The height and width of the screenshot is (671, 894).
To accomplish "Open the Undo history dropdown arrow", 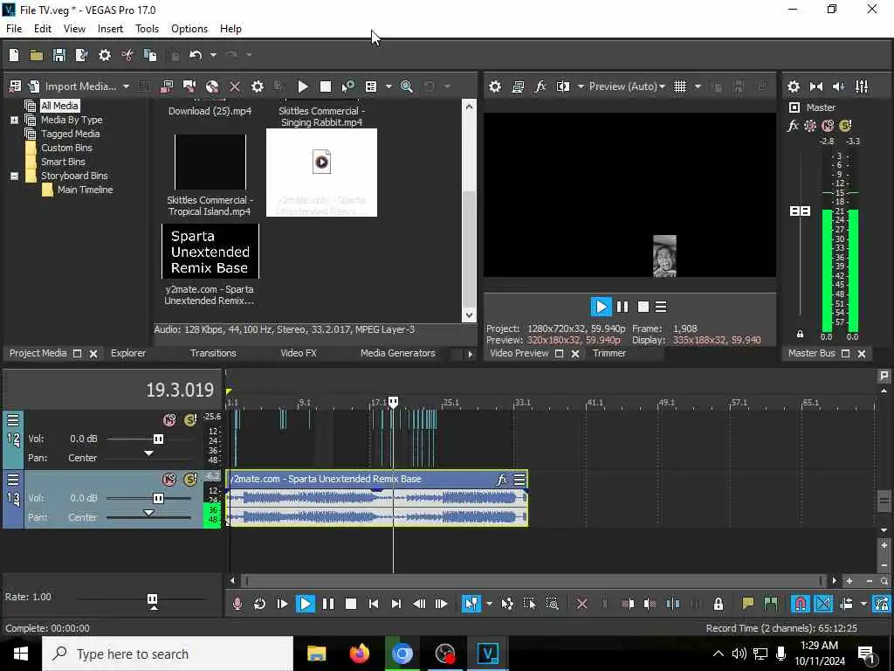I will point(213,55).
